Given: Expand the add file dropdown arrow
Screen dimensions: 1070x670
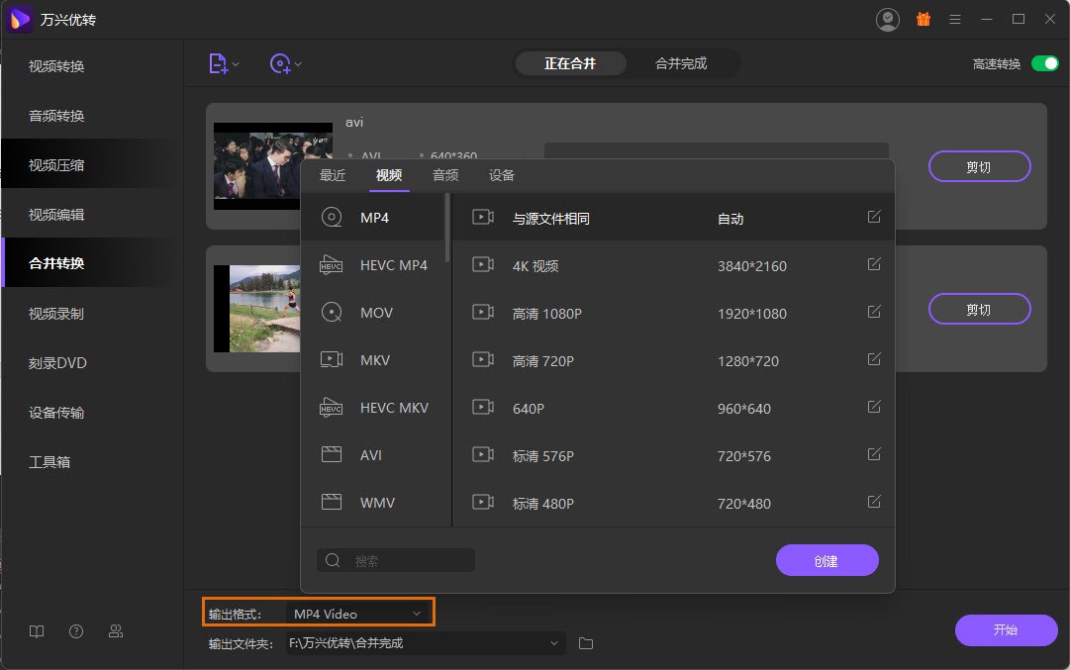Looking at the screenshot, I should (x=236, y=64).
